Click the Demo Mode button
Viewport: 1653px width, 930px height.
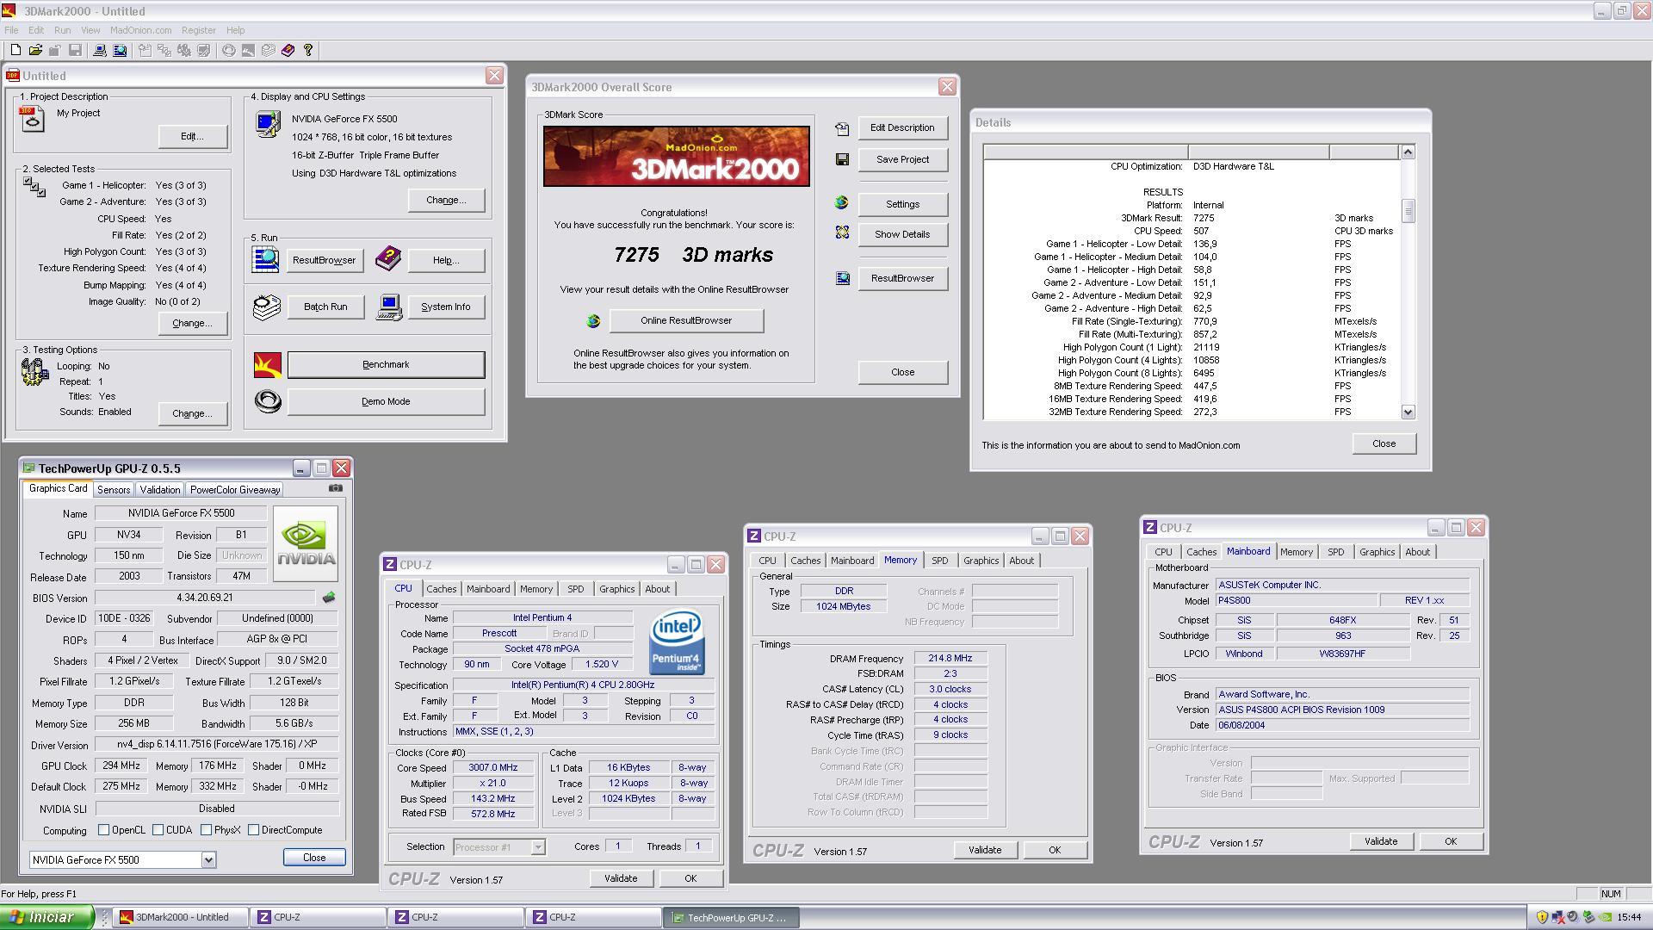386,401
